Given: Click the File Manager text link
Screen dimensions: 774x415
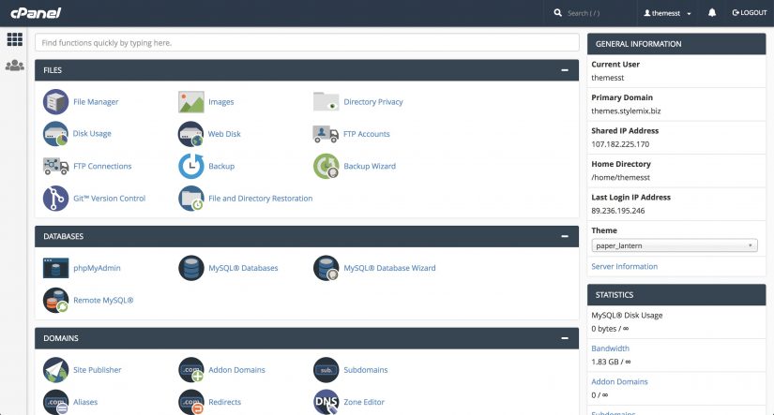Looking at the screenshot, I should (x=96, y=102).
